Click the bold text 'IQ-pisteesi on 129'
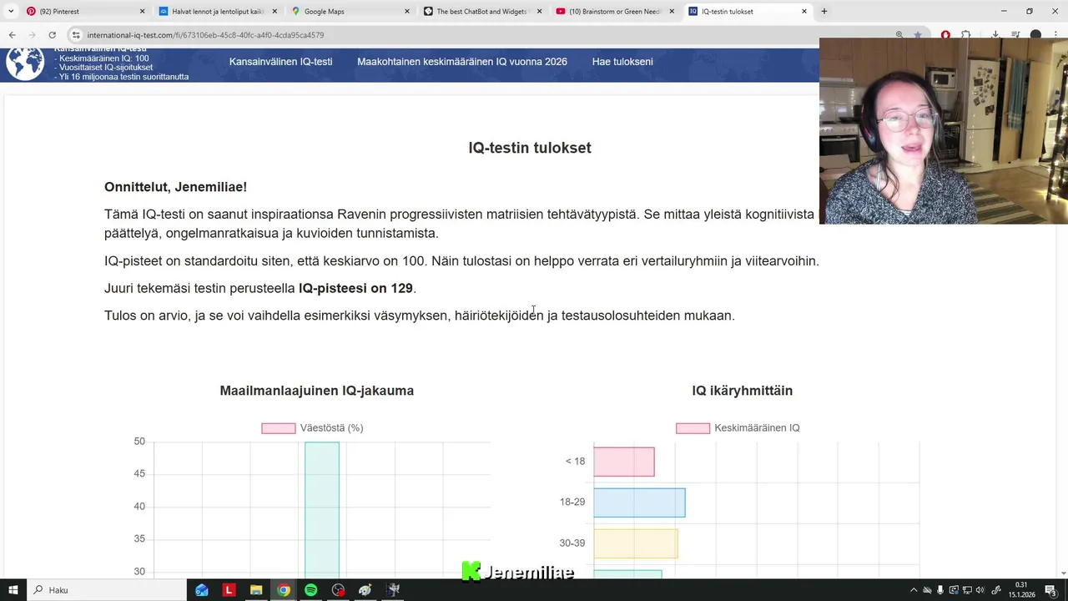 pyautogui.click(x=355, y=288)
